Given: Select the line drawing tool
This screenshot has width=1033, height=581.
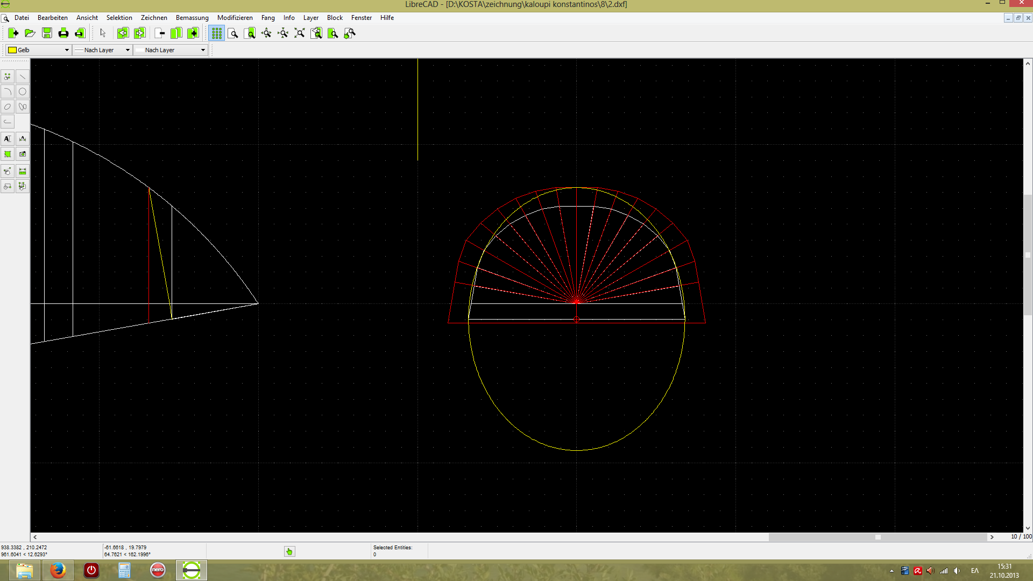Looking at the screenshot, I should [x=23, y=76].
